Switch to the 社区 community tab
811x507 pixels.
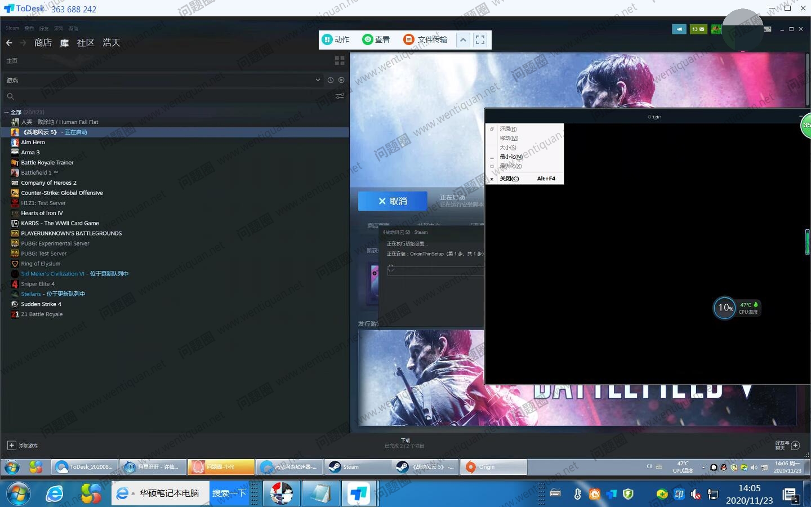(86, 43)
